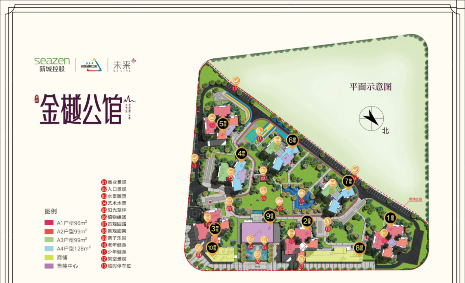Click the 11 youth fitness map pin

click(x=260, y=134)
